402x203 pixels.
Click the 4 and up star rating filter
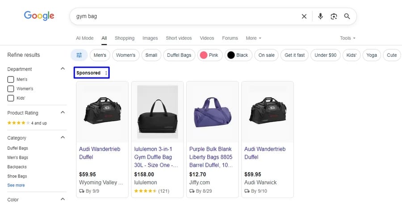(27, 123)
